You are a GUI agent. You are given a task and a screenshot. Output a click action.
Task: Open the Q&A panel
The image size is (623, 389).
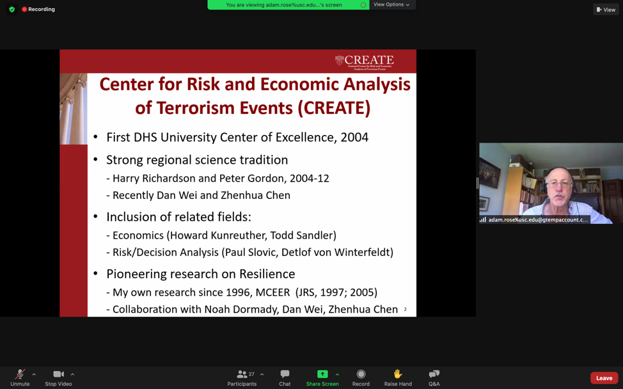pyautogui.click(x=434, y=378)
